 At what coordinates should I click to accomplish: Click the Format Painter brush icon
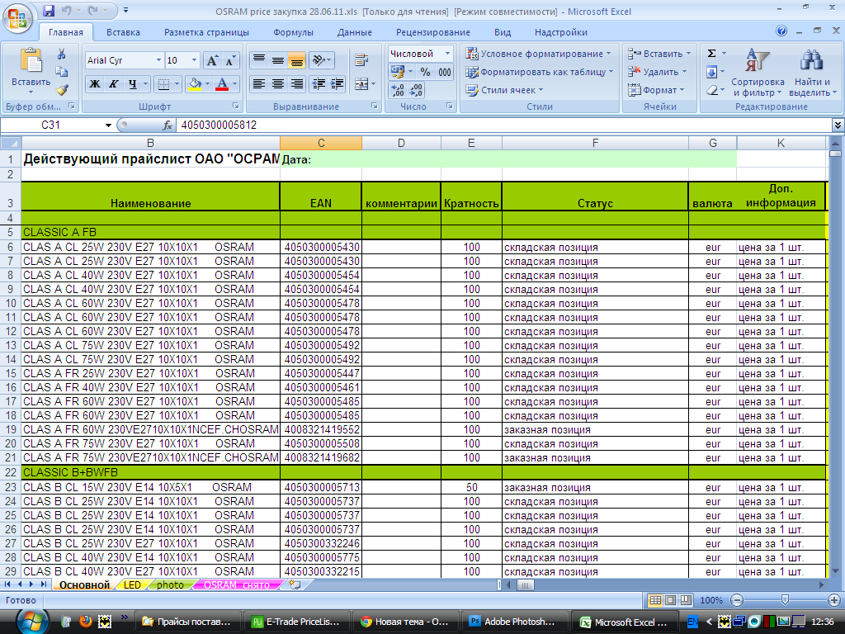pos(61,89)
